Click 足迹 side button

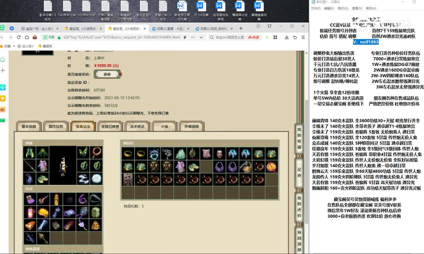click(299, 173)
